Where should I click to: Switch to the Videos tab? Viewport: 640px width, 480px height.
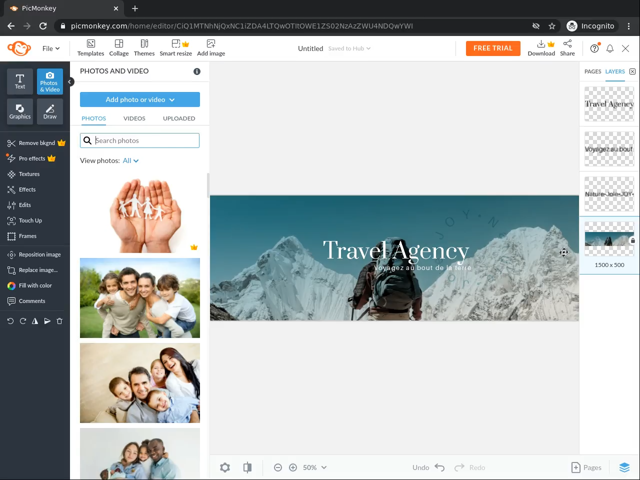tap(134, 118)
